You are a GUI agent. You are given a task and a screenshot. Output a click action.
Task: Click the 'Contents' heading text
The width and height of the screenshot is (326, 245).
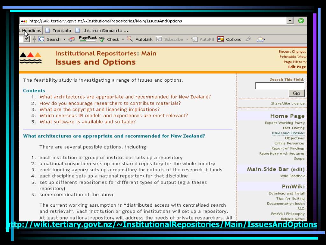tap(34, 91)
